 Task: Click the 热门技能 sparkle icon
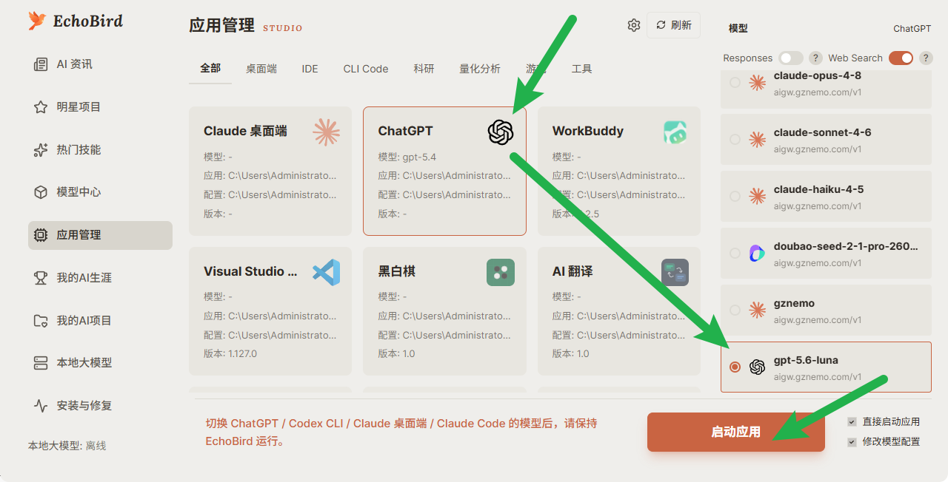41,150
